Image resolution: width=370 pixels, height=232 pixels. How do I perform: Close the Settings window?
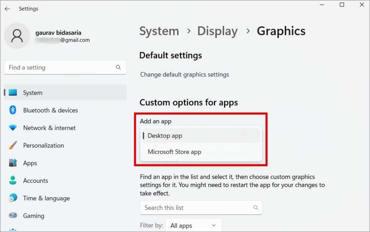[x=362, y=5]
